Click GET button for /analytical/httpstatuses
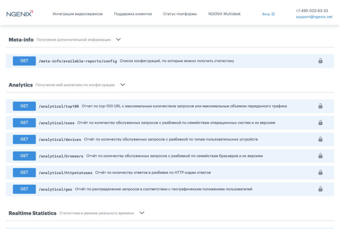 pyautogui.click(x=24, y=173)
